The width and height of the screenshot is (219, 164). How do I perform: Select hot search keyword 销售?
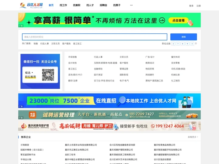[x=36, y=44]
